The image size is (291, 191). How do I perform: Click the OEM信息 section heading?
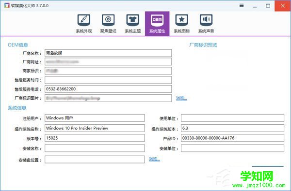[x=17, y=45]
